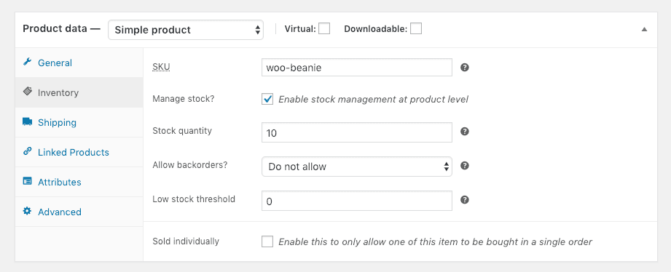Focus the Stock quantity input field

(357, 132)
